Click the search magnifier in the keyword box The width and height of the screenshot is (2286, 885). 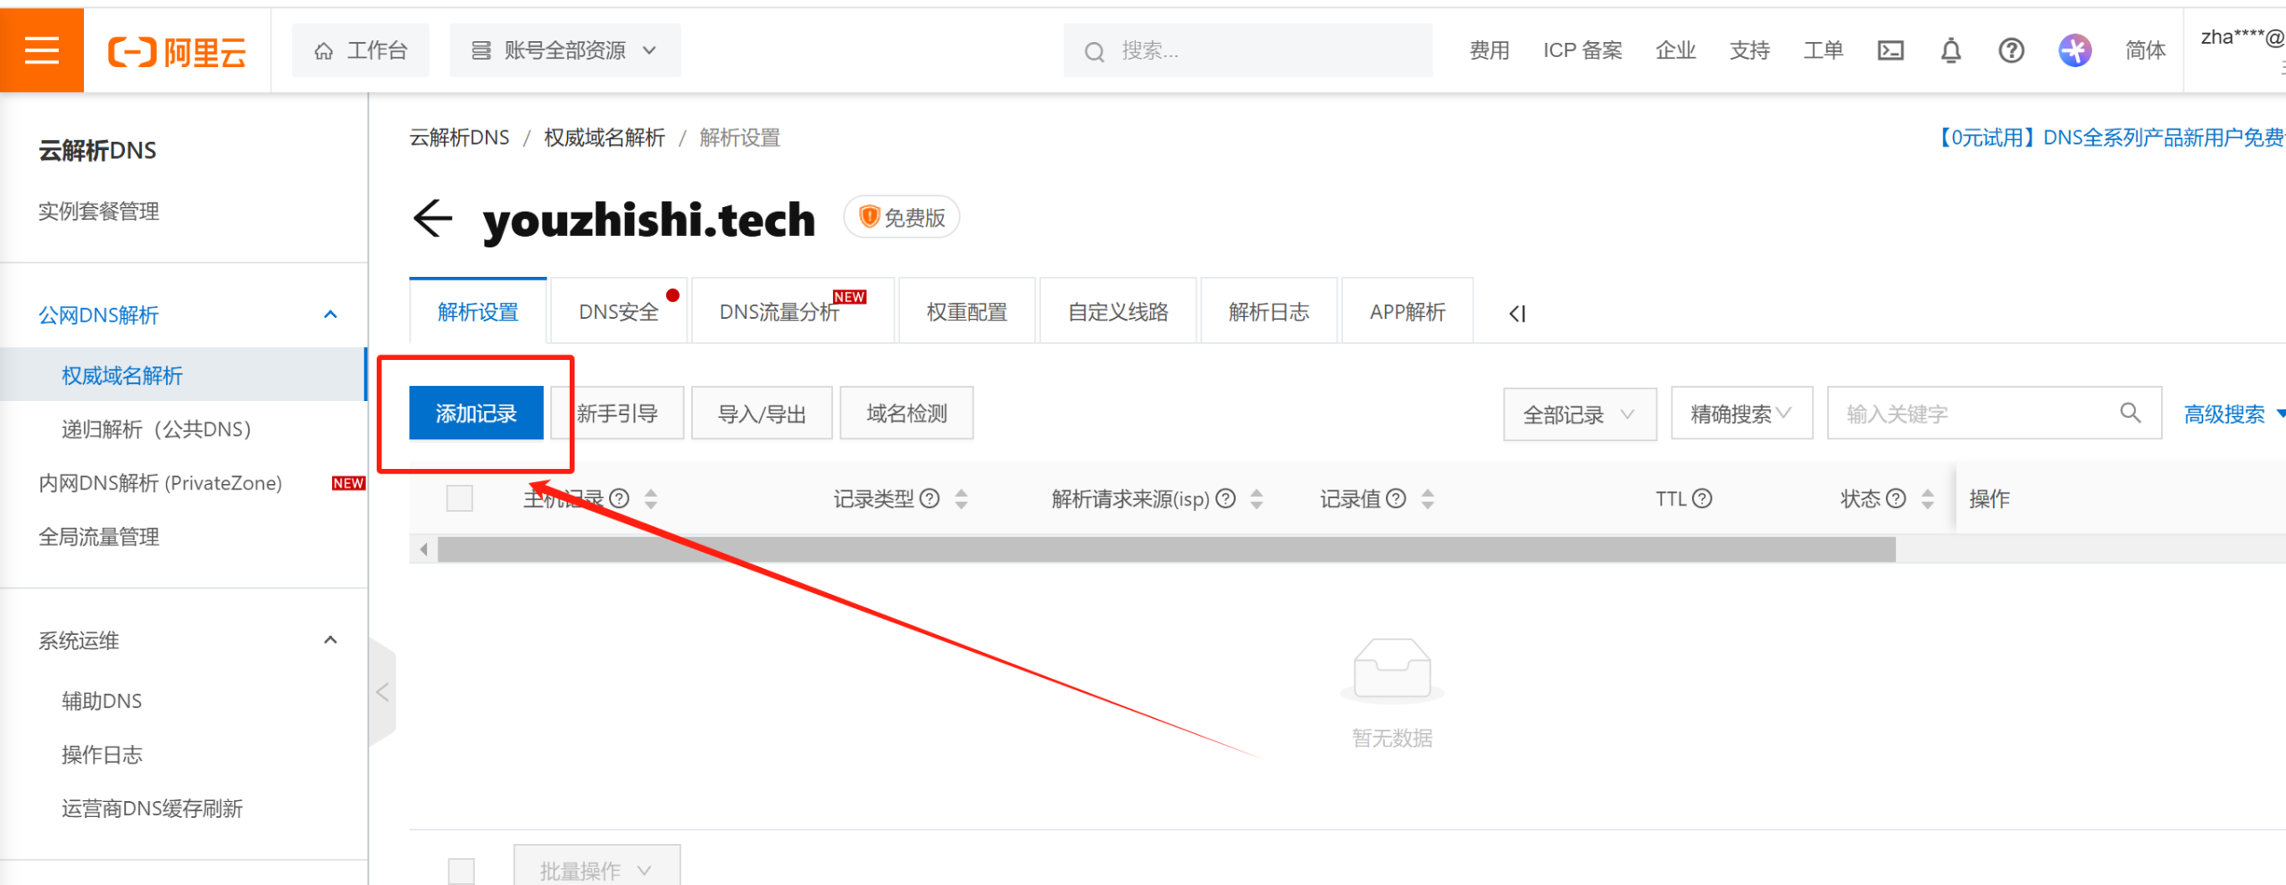(2130, 413)
